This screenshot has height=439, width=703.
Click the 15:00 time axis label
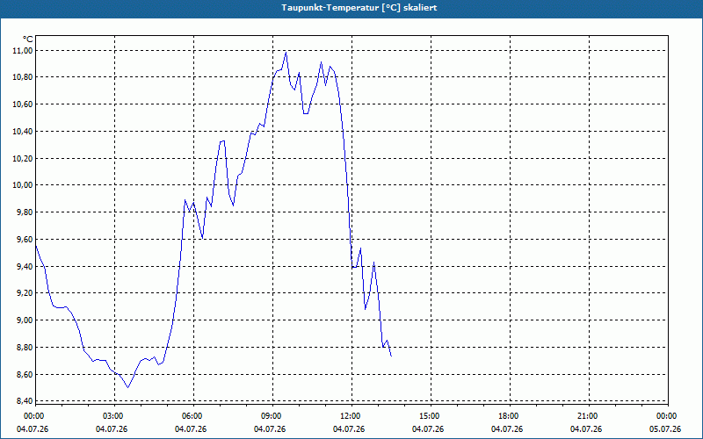tap(431, 416)
